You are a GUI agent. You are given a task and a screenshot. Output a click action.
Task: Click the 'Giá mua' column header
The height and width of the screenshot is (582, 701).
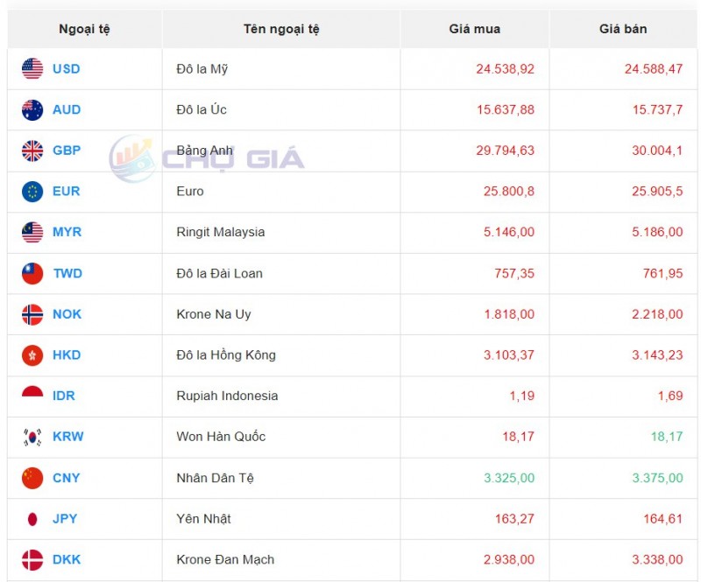tap(474, 29)
